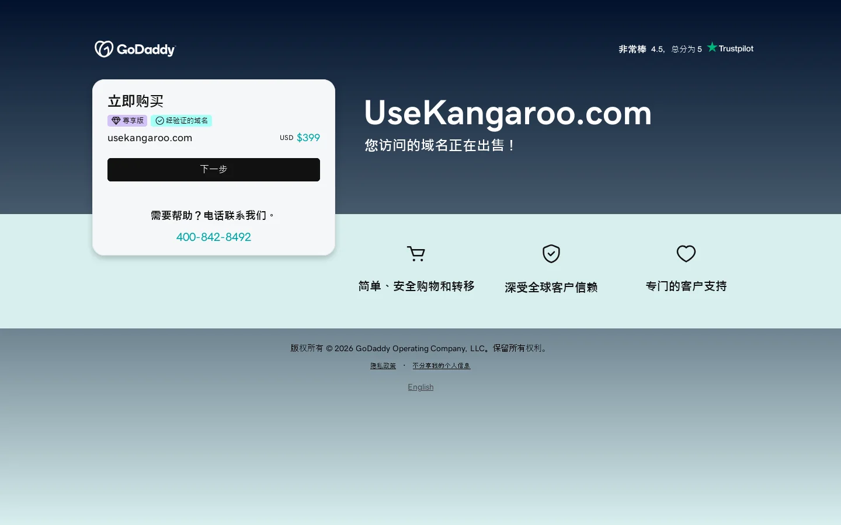Click the 尊享版 diamond badge
Screen dimensions: 841x525
127,121
